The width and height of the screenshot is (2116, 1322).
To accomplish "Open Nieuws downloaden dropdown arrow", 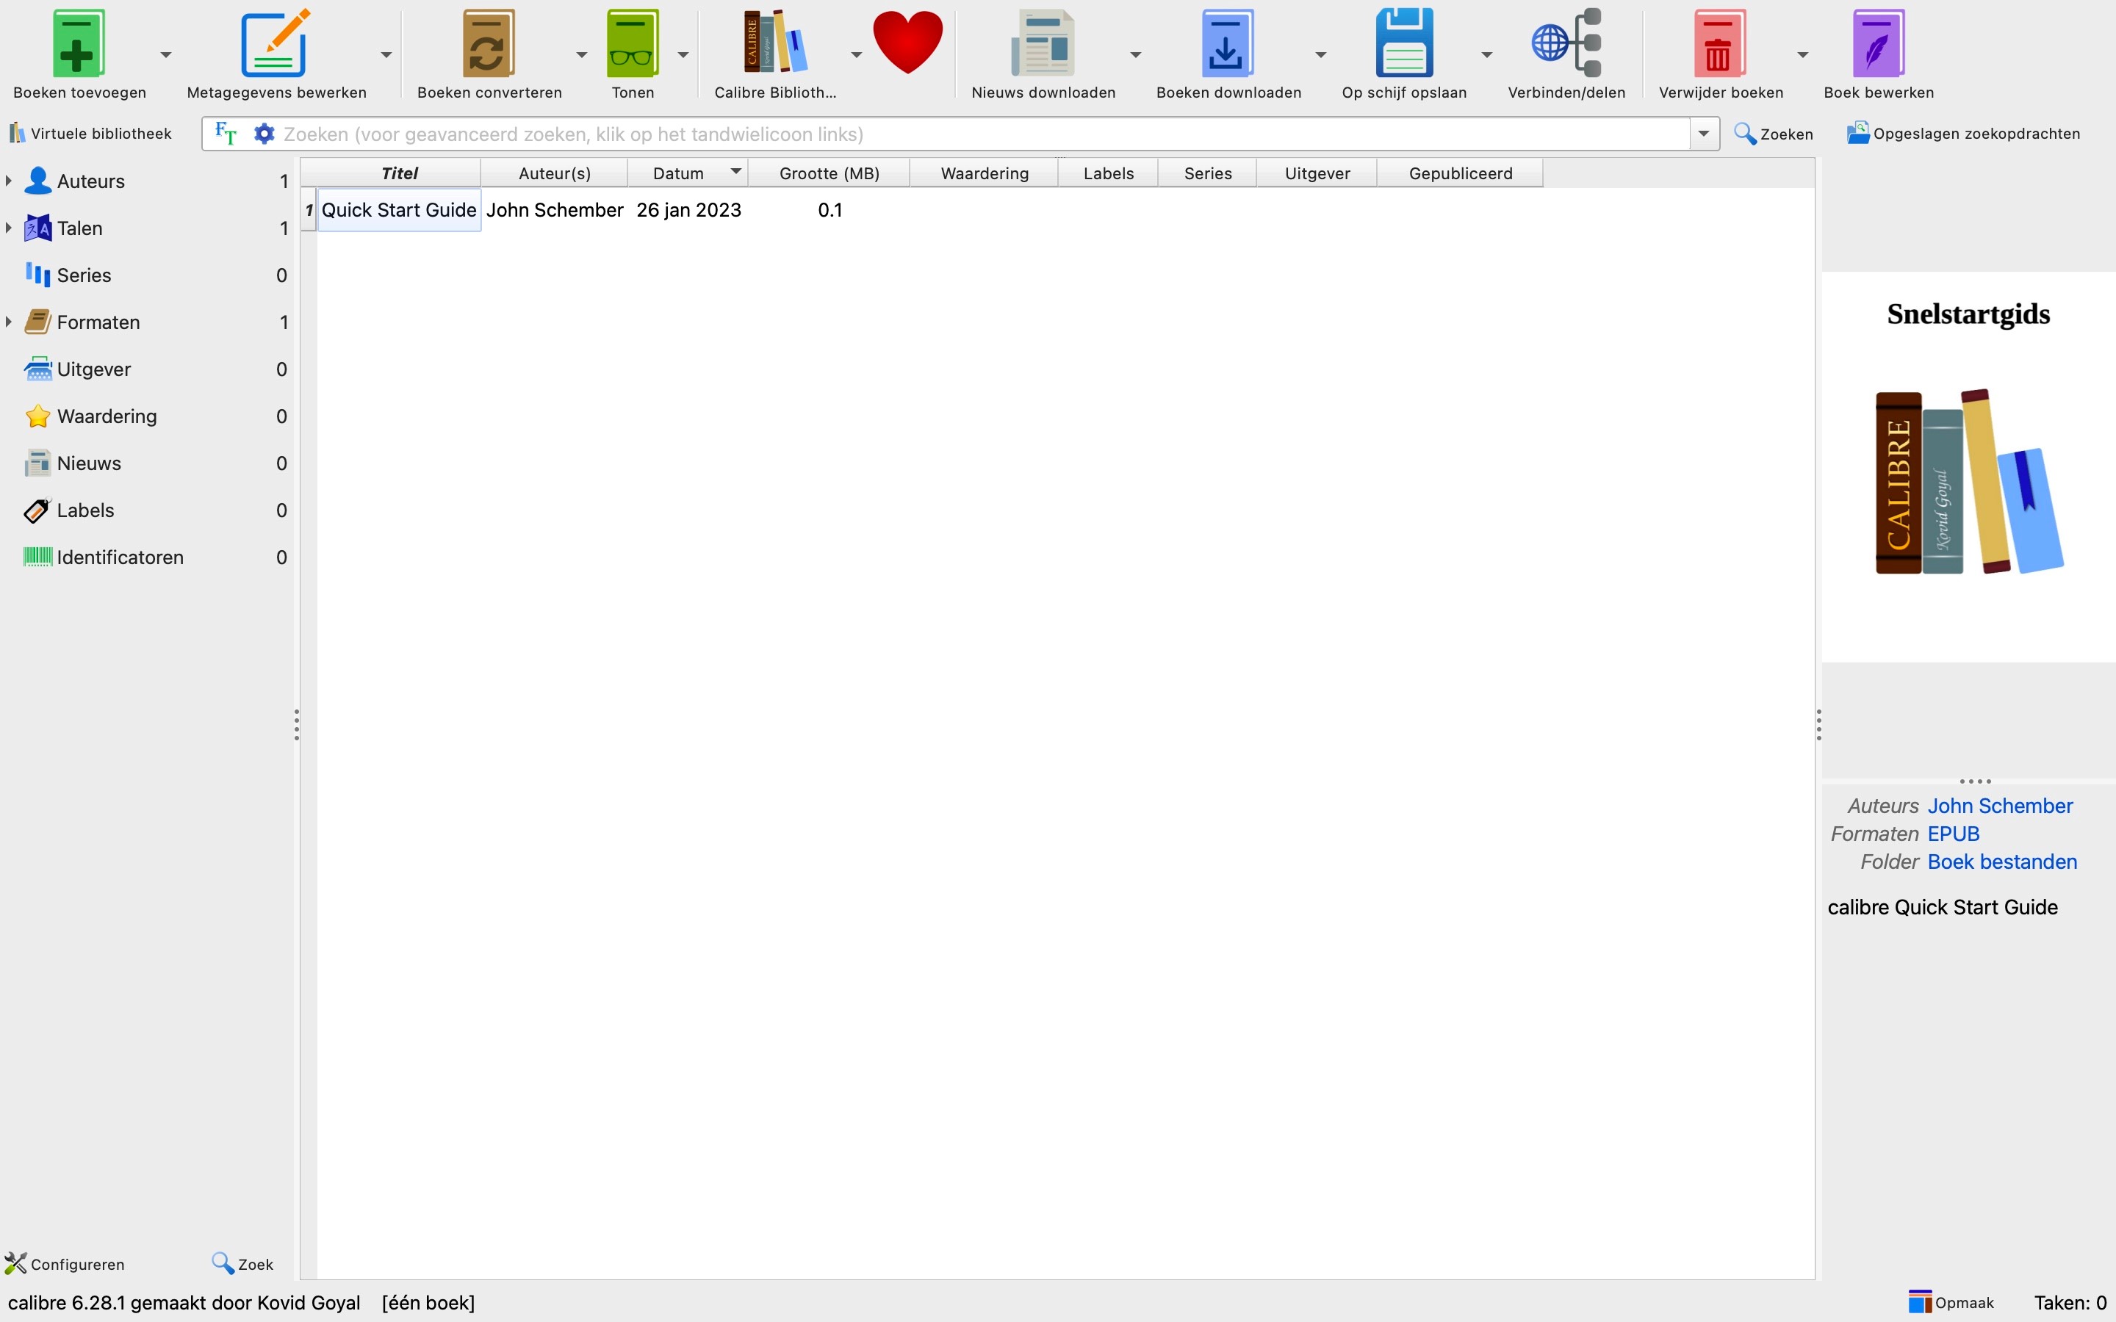I will (1136, 55).
